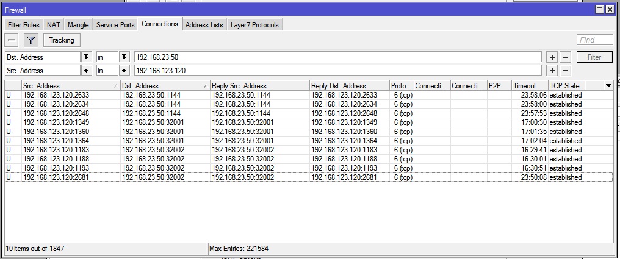Add filter condition after Dst. Address row
Viewport: 620px width, 259px height.
pyautogui.click(x=552, y=57)
